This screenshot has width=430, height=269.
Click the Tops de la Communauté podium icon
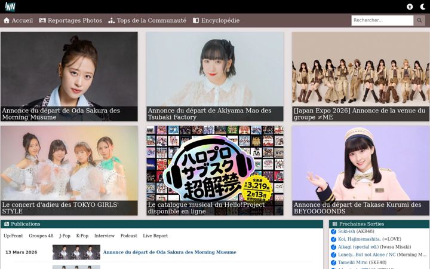[111, 20]
